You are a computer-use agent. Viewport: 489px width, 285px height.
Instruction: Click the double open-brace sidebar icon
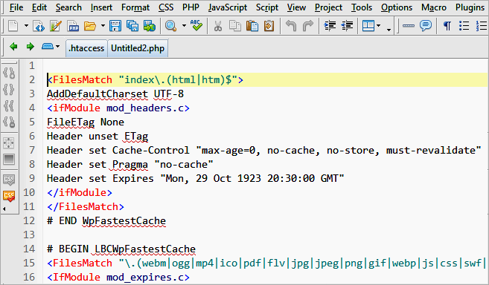tap(9, 106)
